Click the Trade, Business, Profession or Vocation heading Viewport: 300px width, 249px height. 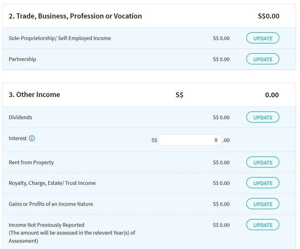point(75,16)
